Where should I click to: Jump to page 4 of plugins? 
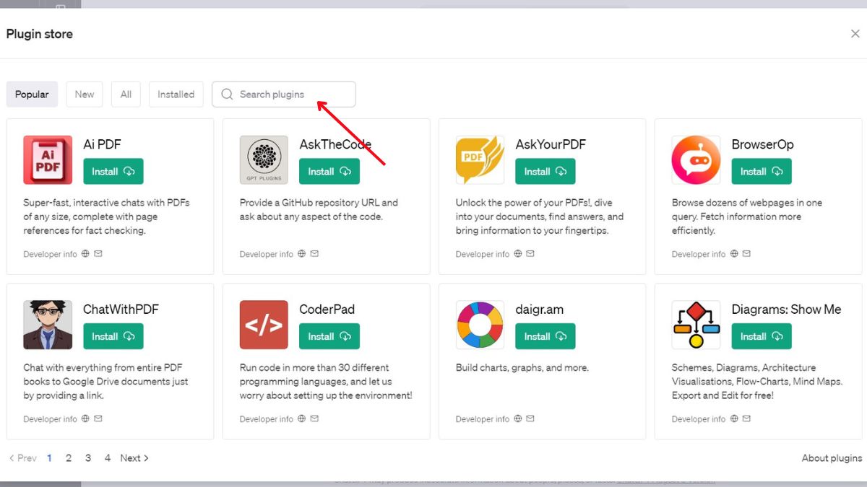pos(108,458)
